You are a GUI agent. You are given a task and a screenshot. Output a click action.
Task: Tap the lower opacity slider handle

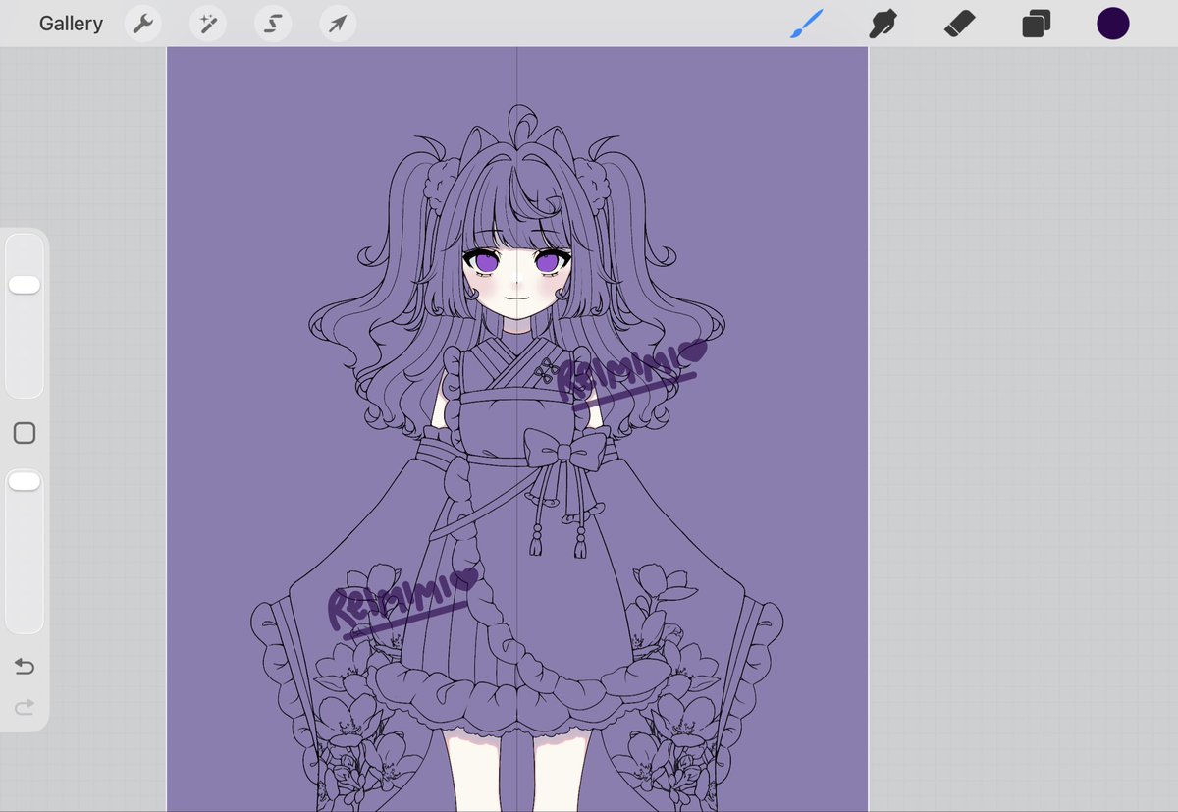coord(24,480)
